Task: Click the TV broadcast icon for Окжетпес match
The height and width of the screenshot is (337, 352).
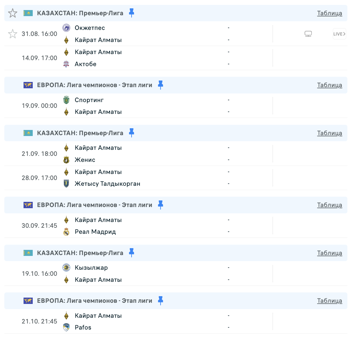Action: click(308, 34)
